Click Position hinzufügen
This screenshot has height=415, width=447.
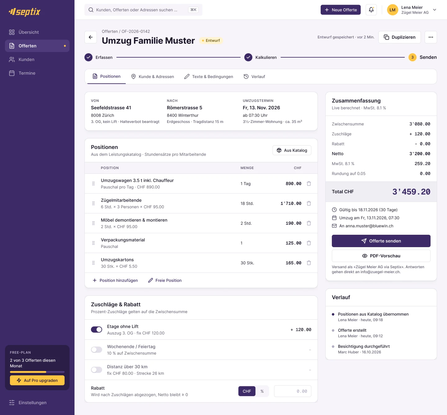click(115, 280)
